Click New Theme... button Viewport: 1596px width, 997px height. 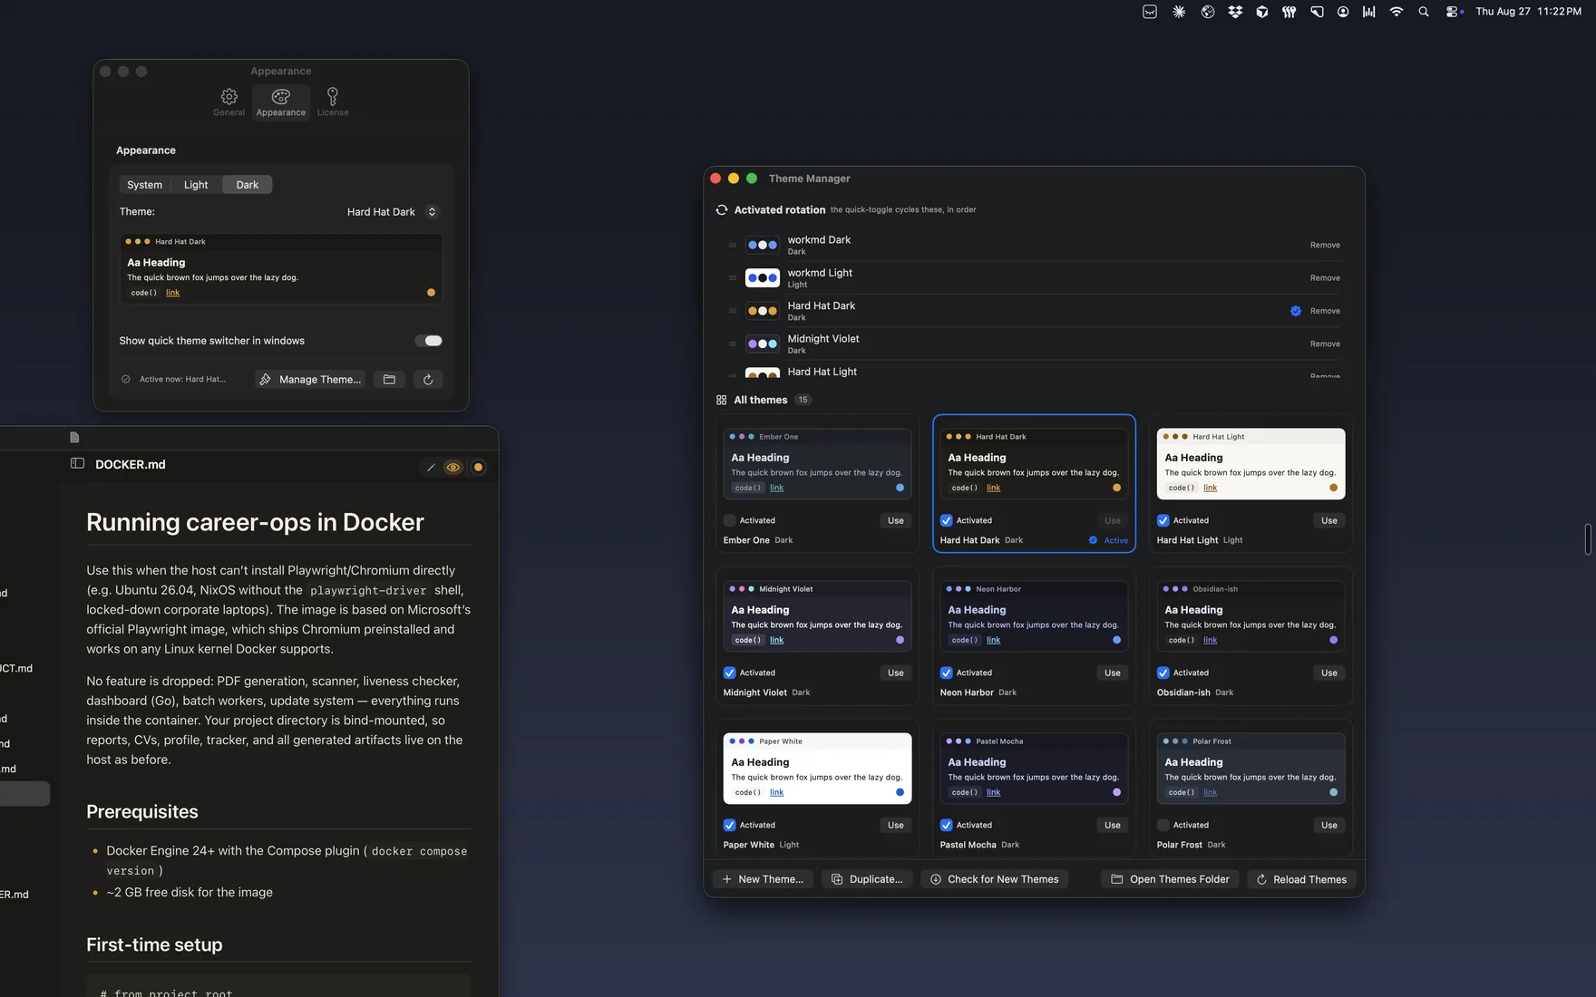point(763,879)
